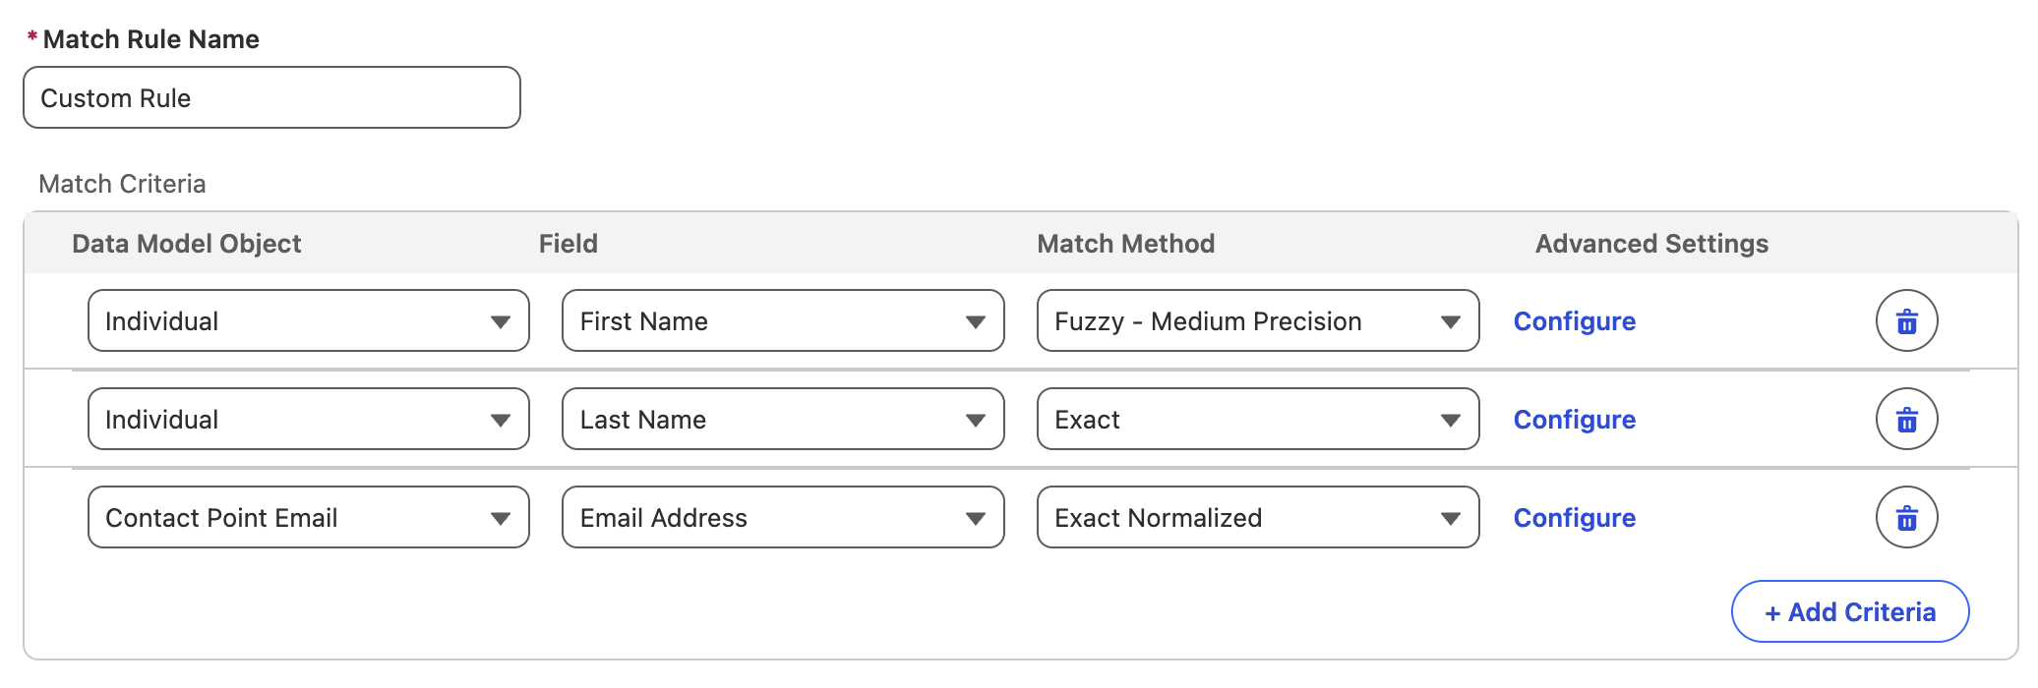Delete the First Name criteria row
This screenshot has width=2038, height=688.
click(x=1906, y=321)
